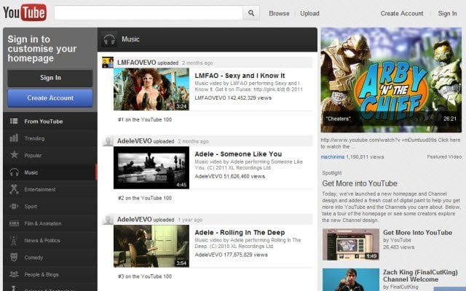
Task: Open title Adele - Someone Like You
Action: 238,154
